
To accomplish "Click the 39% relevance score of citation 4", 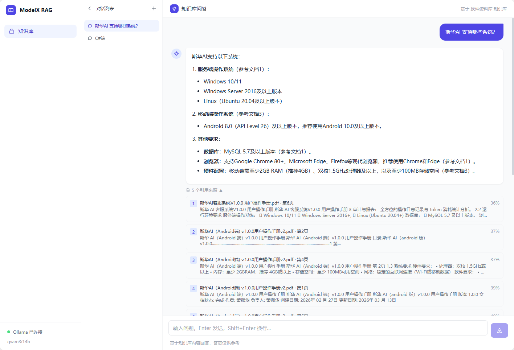I will [495, 288].
